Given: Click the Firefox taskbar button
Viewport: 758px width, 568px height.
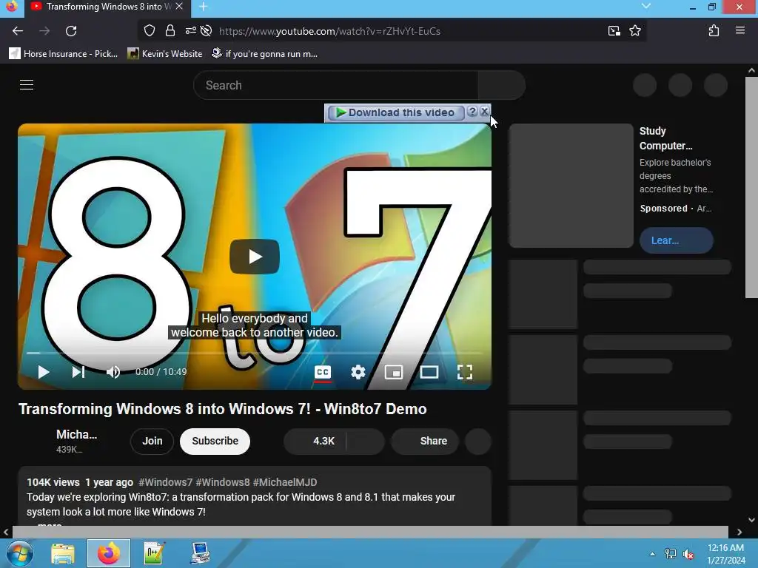Looking at the screenshot, I should (109, 553).
